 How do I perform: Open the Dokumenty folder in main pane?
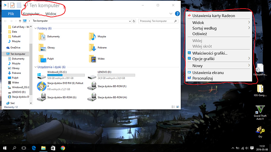coord(49,37)
